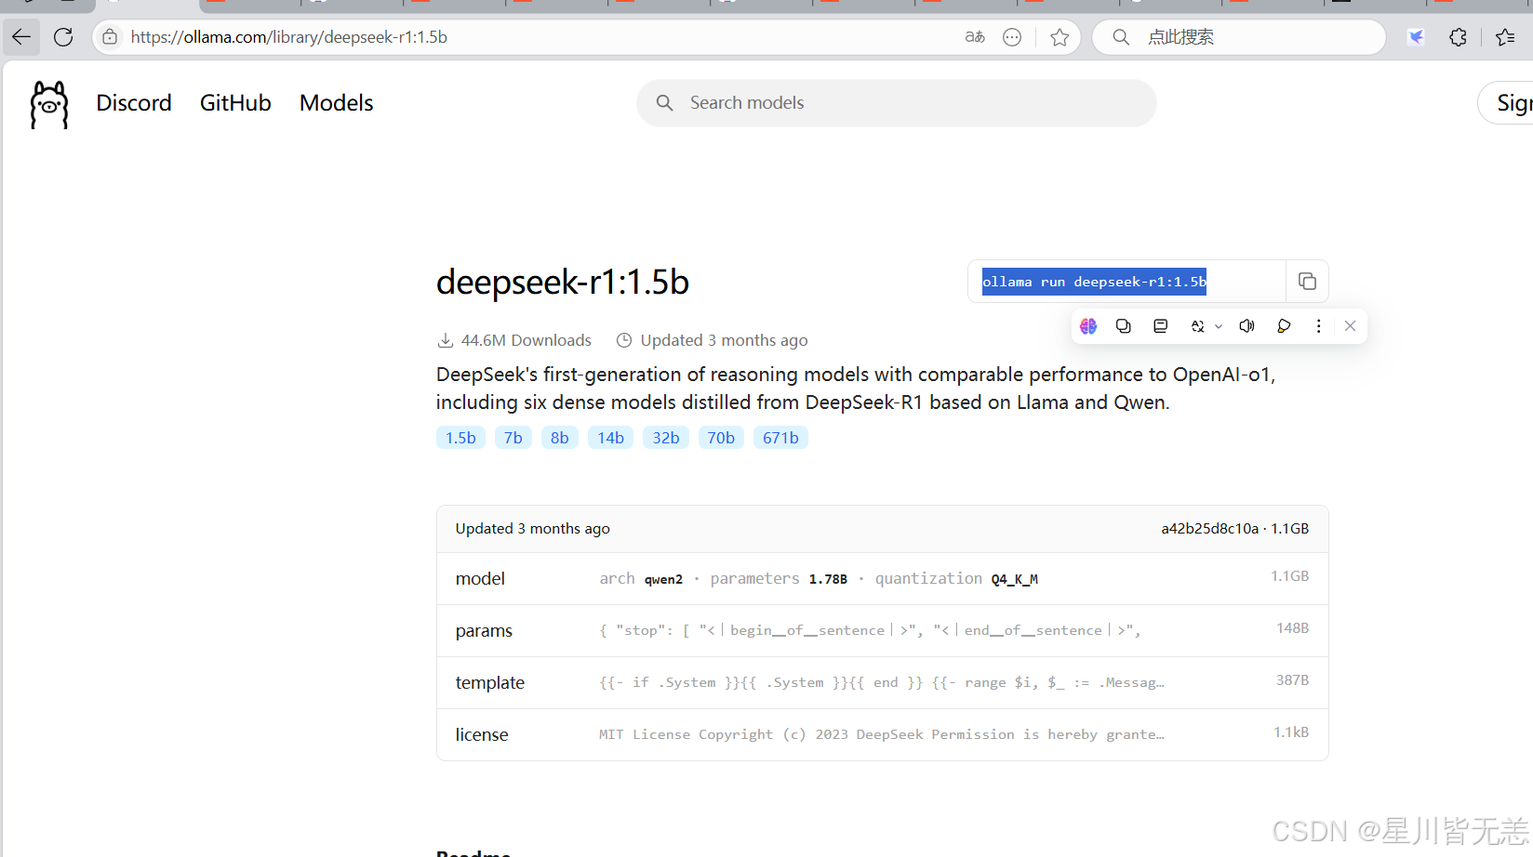Open the extensions puzzle icon
1533x857 pixels.
tap(1458, 37)
